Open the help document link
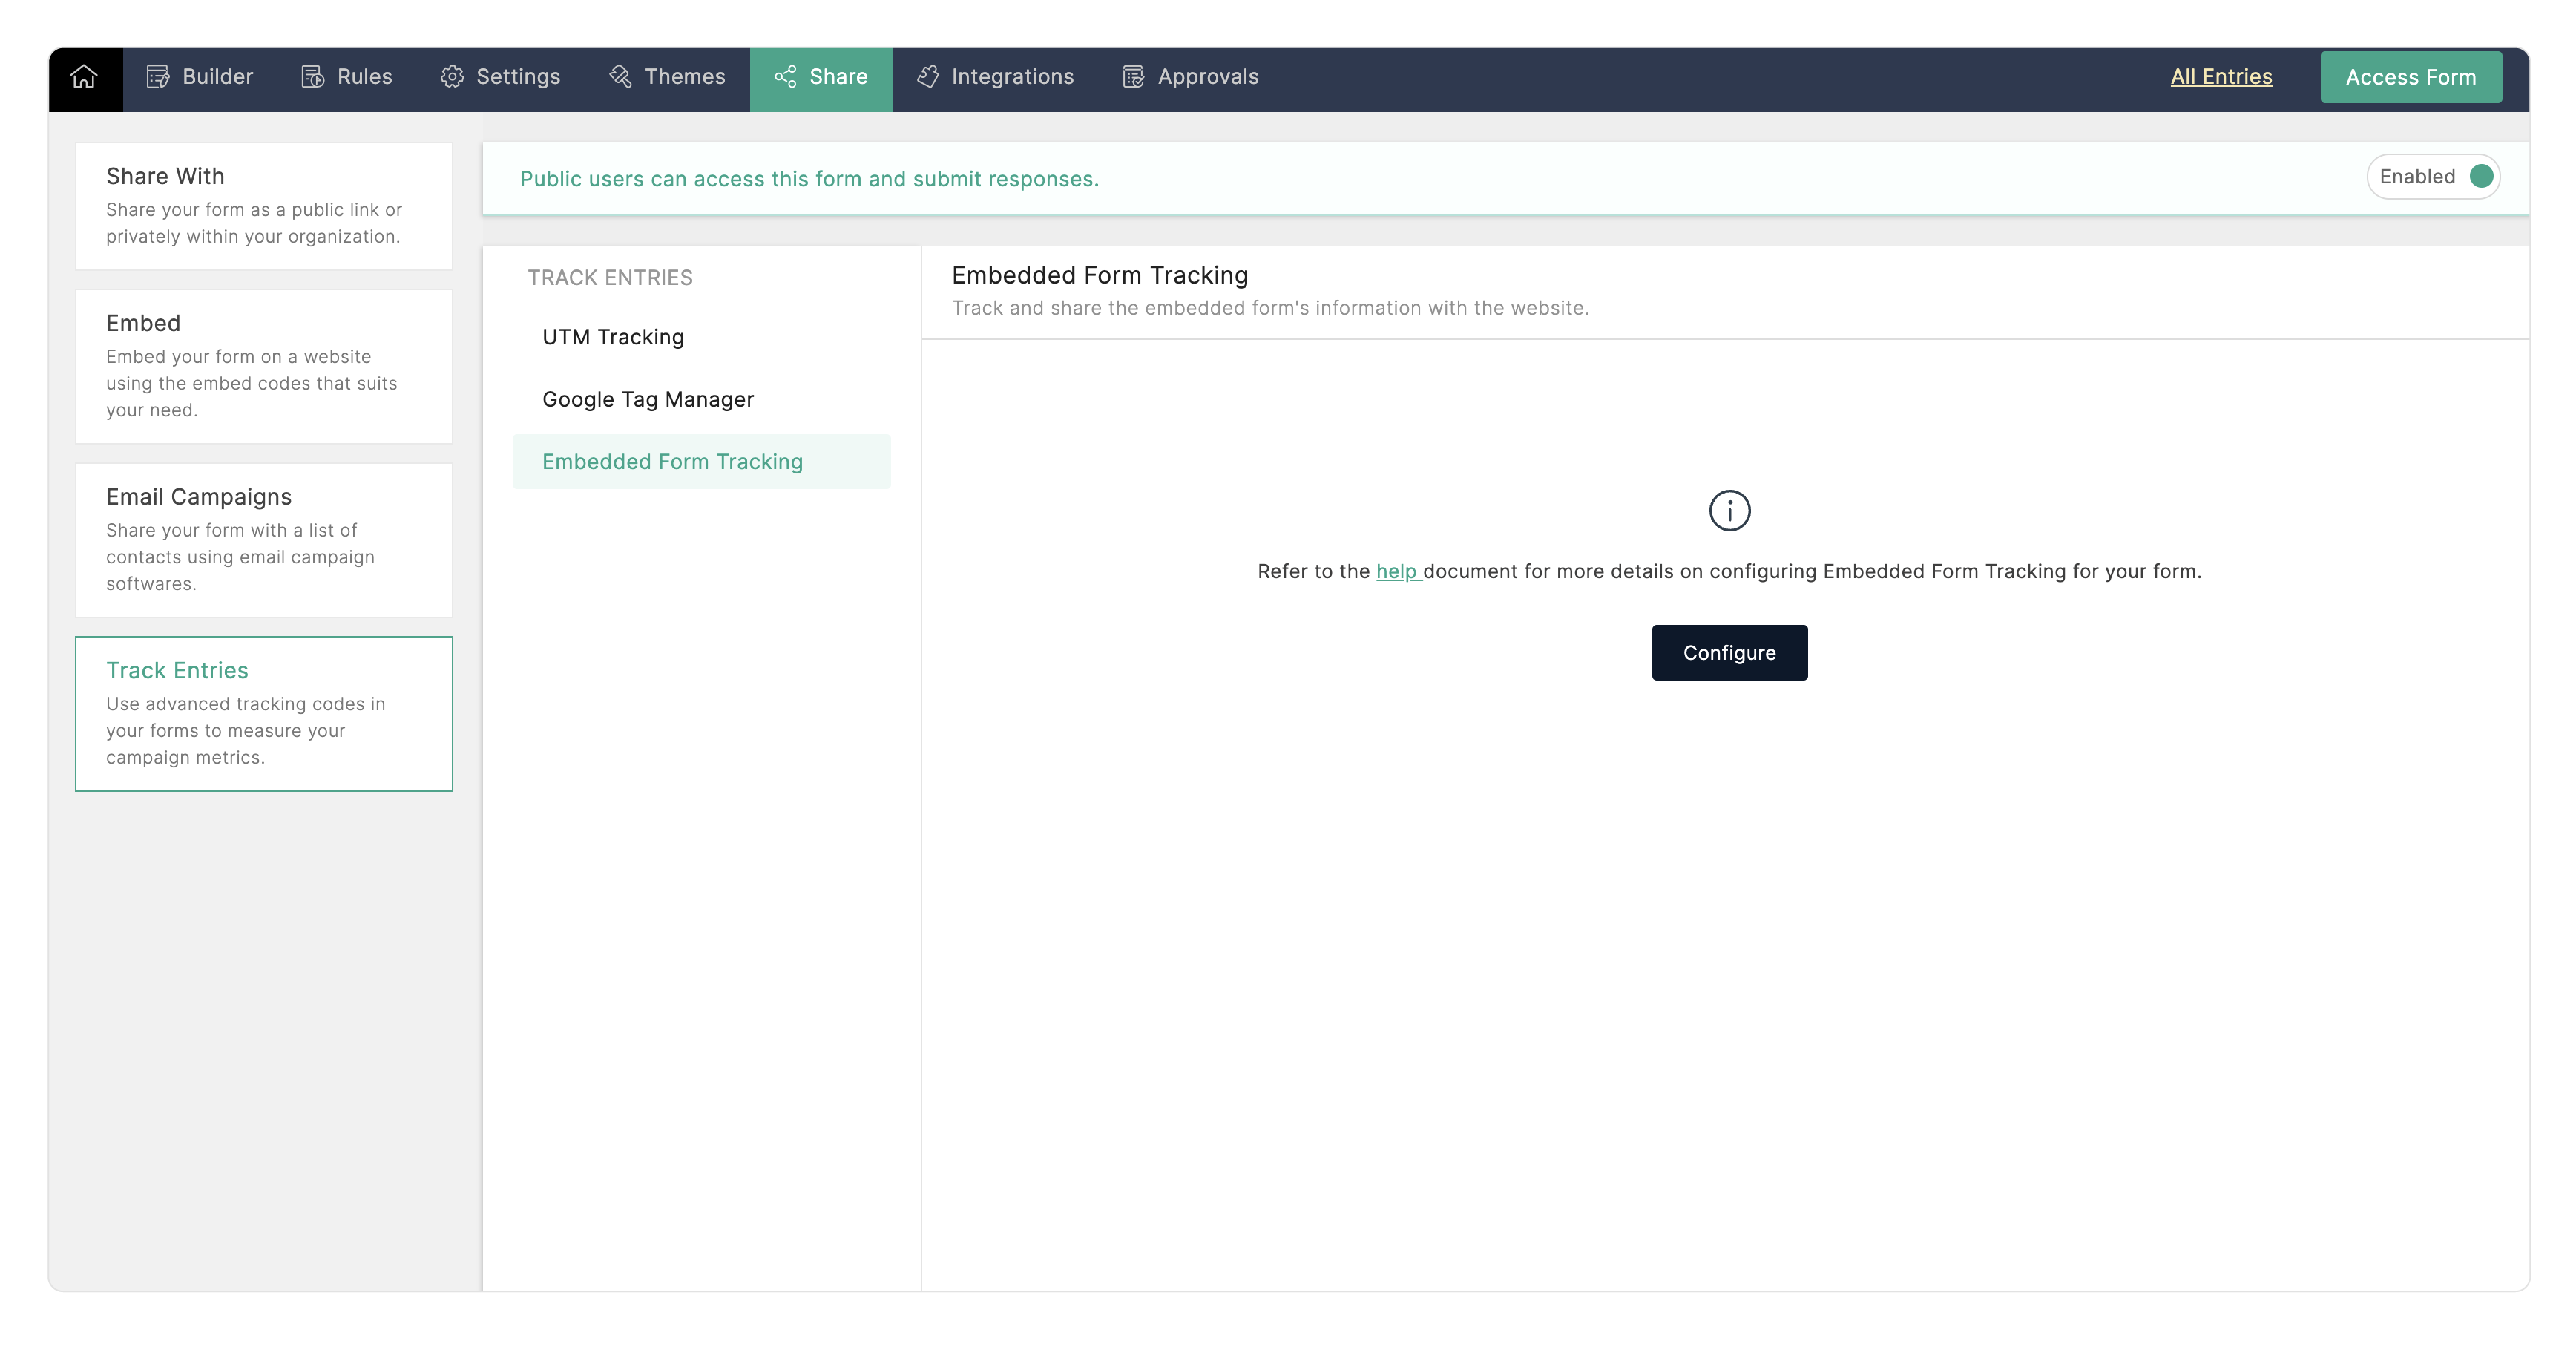This screenshot has height=1347, width=2576. coord(1396,571)
